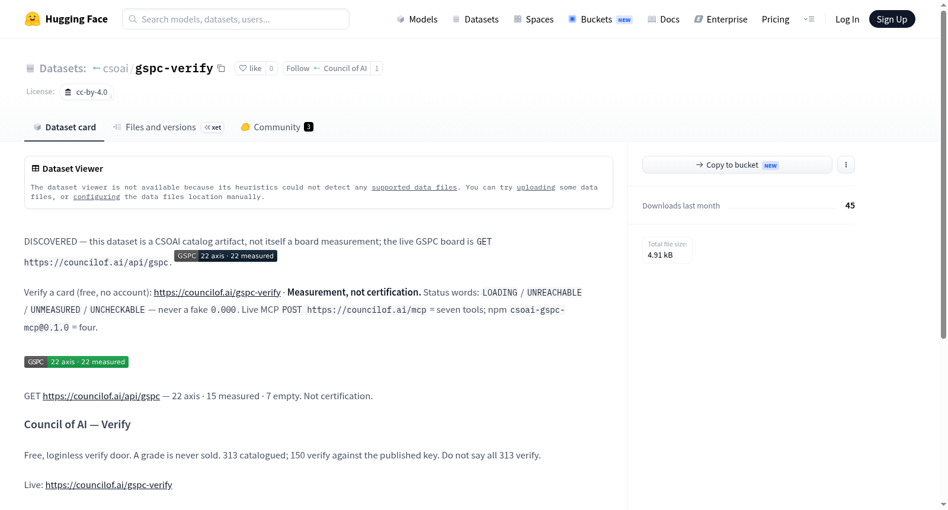
Task: Click the csoai organization avatar icon
Action: click(x=97, y=69)
